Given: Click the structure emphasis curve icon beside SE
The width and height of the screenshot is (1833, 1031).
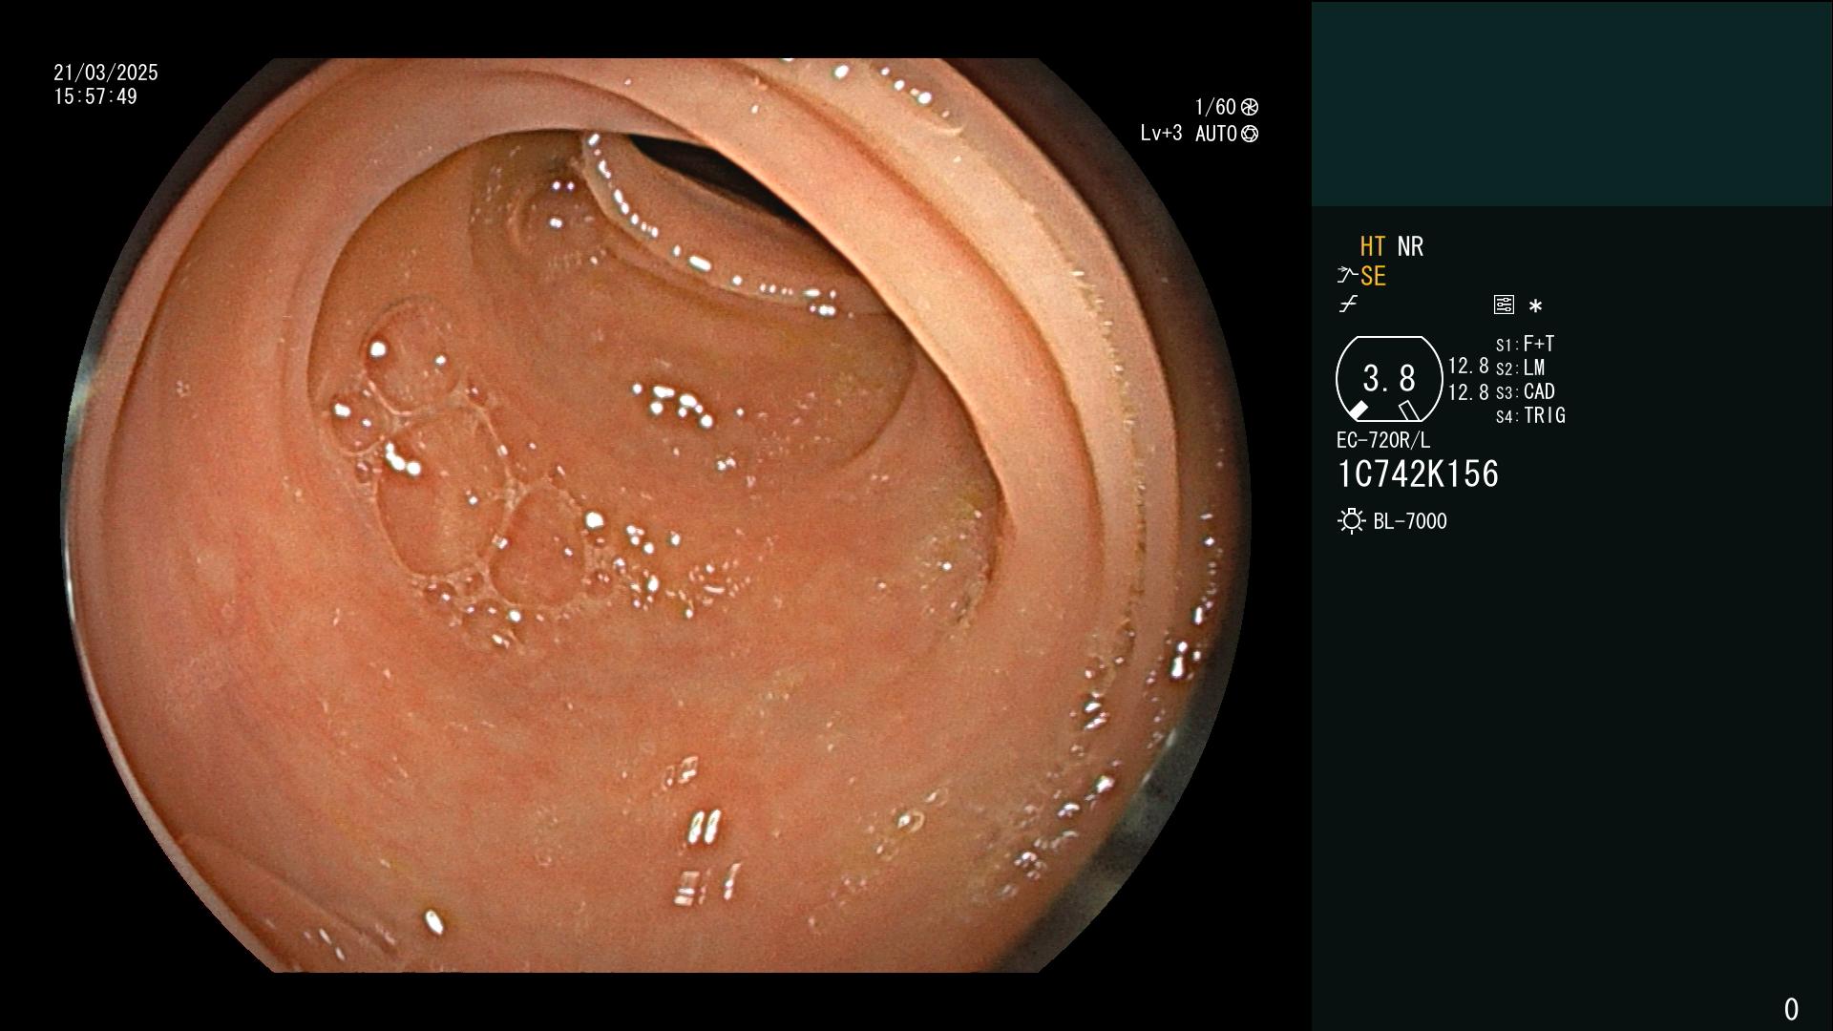Looking at the screenshot, I should tap(1347, 276).
